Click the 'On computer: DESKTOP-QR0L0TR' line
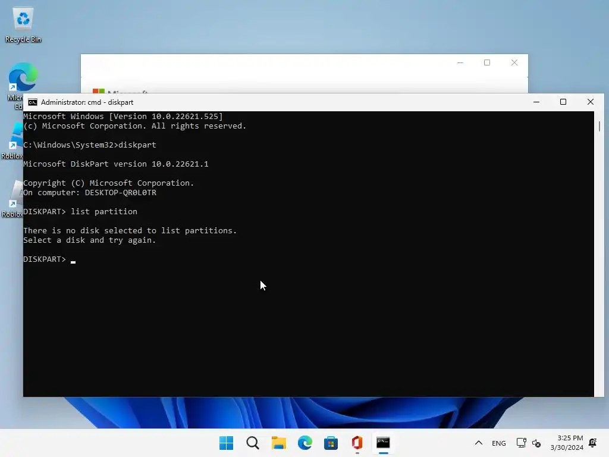This screenshot has height=457, width=609. [90, 193]
